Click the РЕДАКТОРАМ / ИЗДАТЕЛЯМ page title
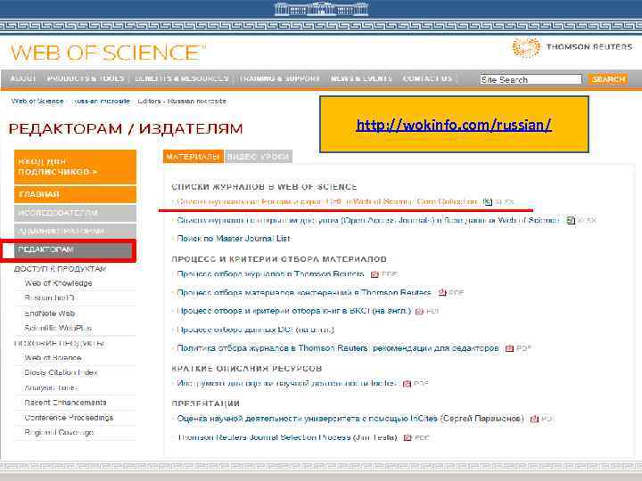 click(126, 129)
